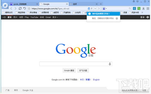Image resolution: width=151 pixels, height=94 pixels.
Task: Close the Google tab
Action: 67,4
